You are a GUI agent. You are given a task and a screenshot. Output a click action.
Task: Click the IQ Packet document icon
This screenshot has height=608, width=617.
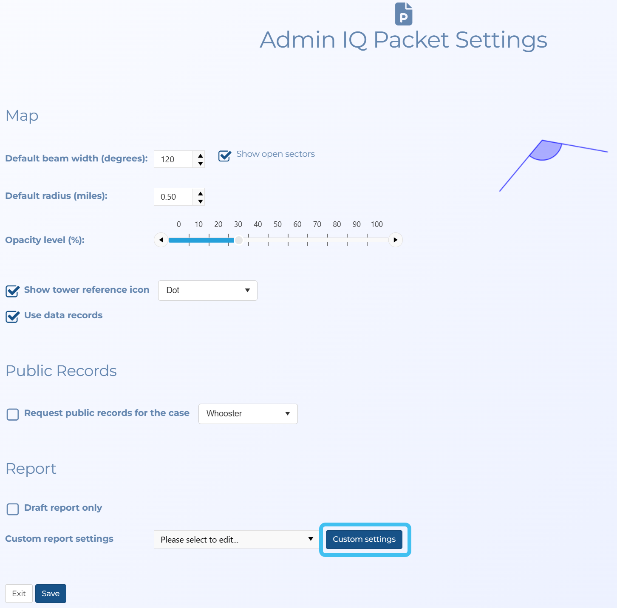coord(403,14)
